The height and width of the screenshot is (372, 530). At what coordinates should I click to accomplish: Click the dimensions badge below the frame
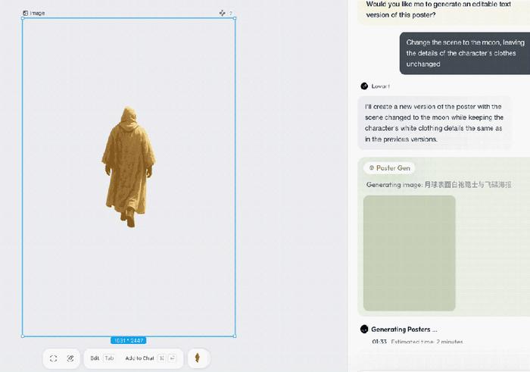click(x=129, y=340)
